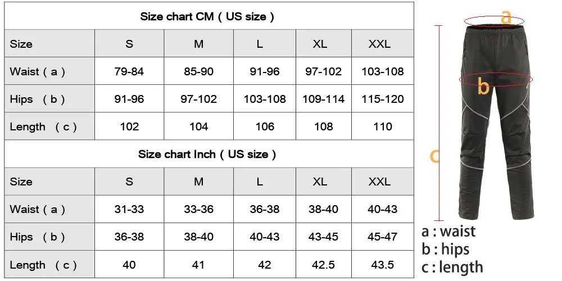Click the 38-40 hips cell for size M
Viewport: 562px width, 281px height.
click(x=198, y=237)
